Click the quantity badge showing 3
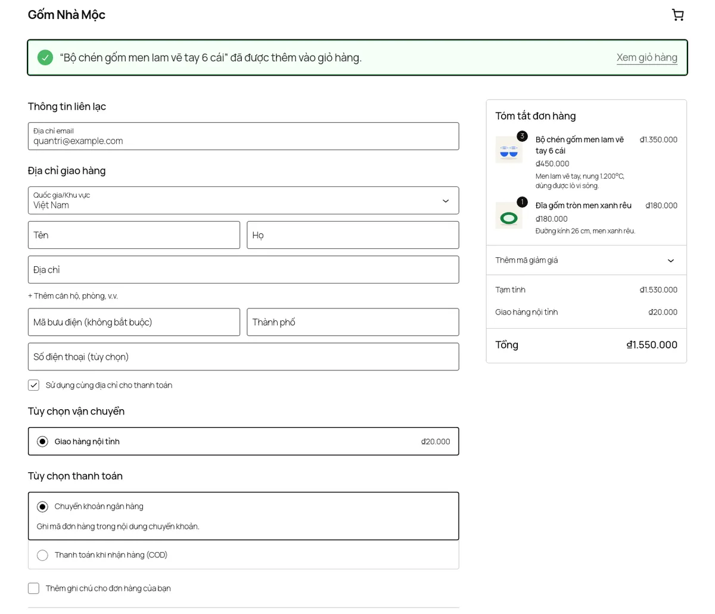 (x=522, y=136)
